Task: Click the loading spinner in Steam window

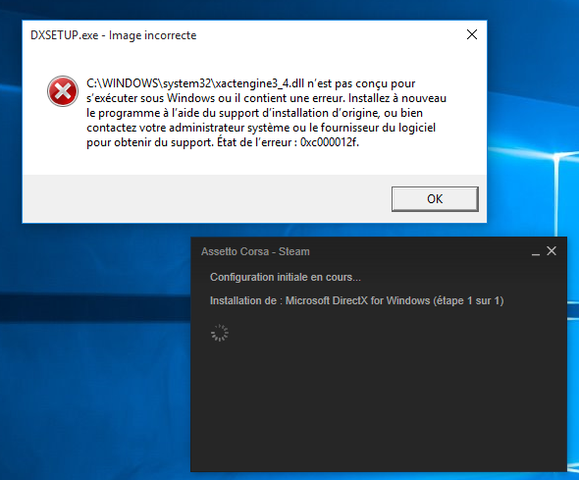Action: [x=220, y=333]
